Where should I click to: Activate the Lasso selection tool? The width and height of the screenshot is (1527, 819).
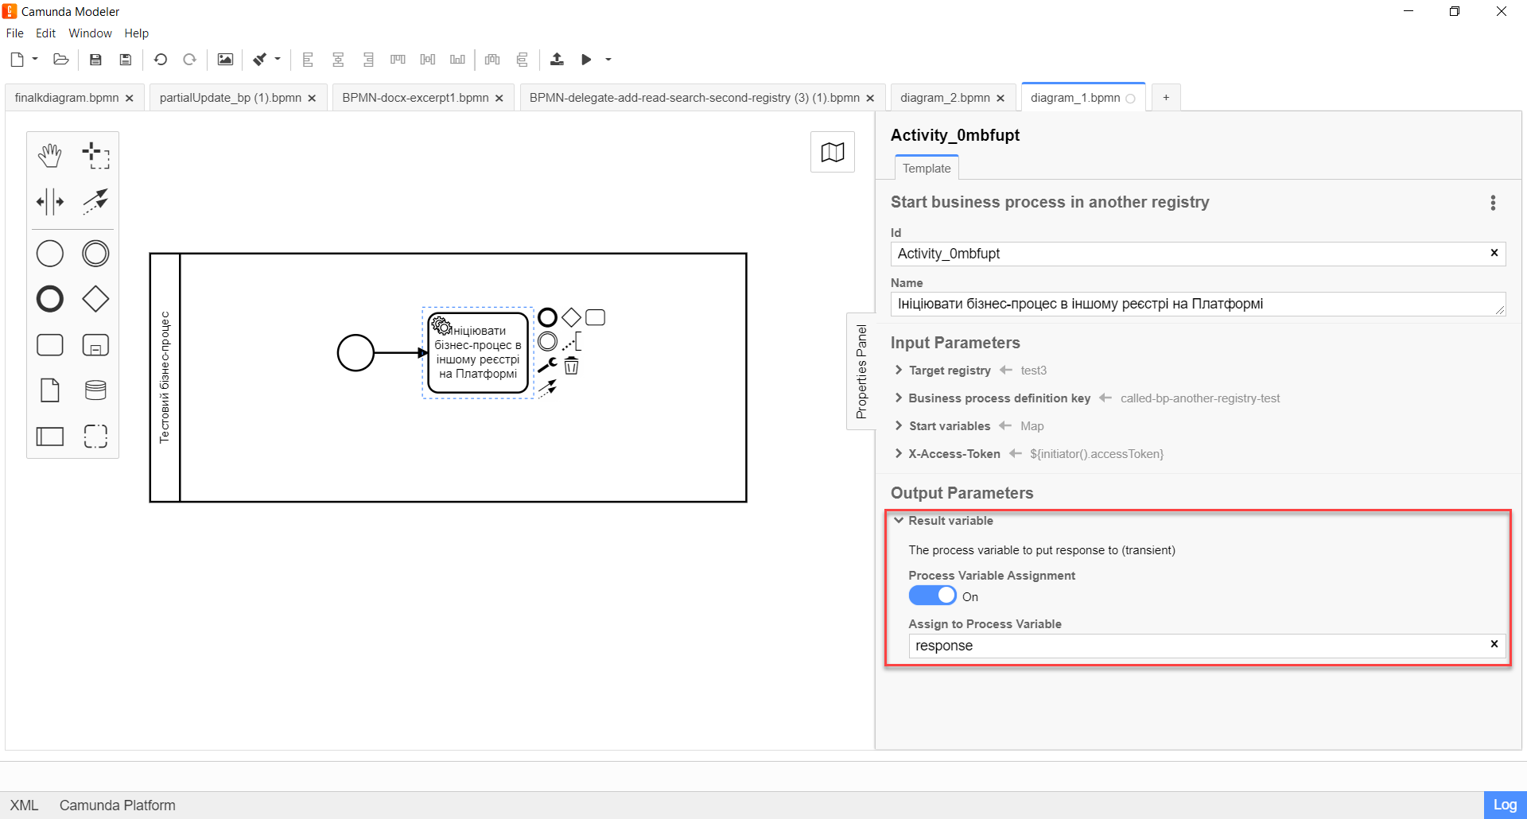[95, 155]
